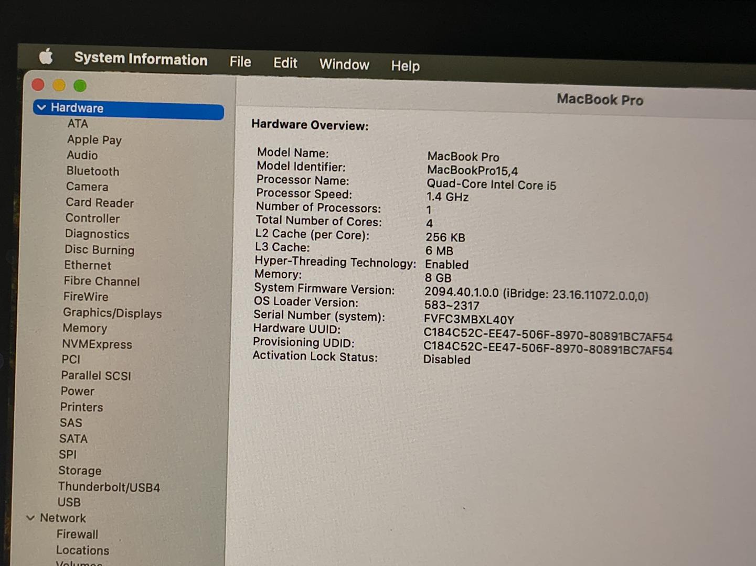Screen dimensions: 756x566
Task: Select Firewall under Network
Action: (x=77, y=534)
